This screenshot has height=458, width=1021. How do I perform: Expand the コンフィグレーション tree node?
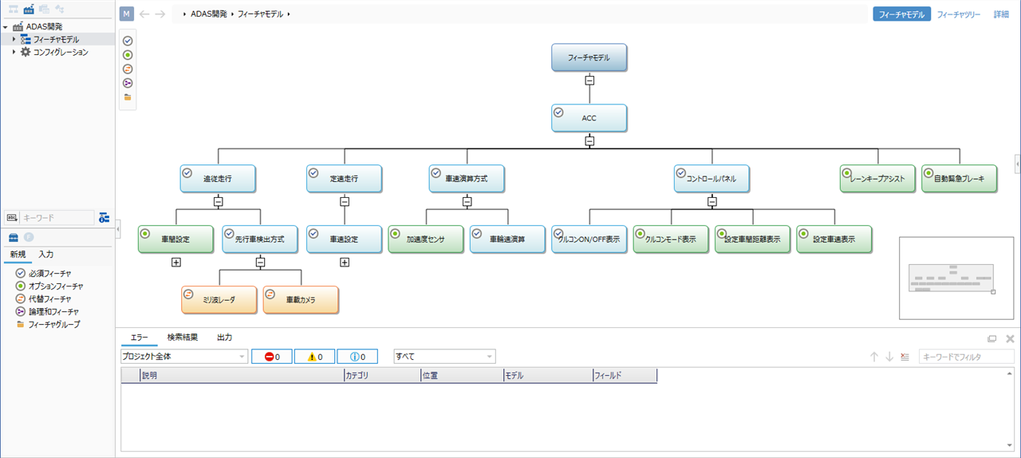point(14,52)
